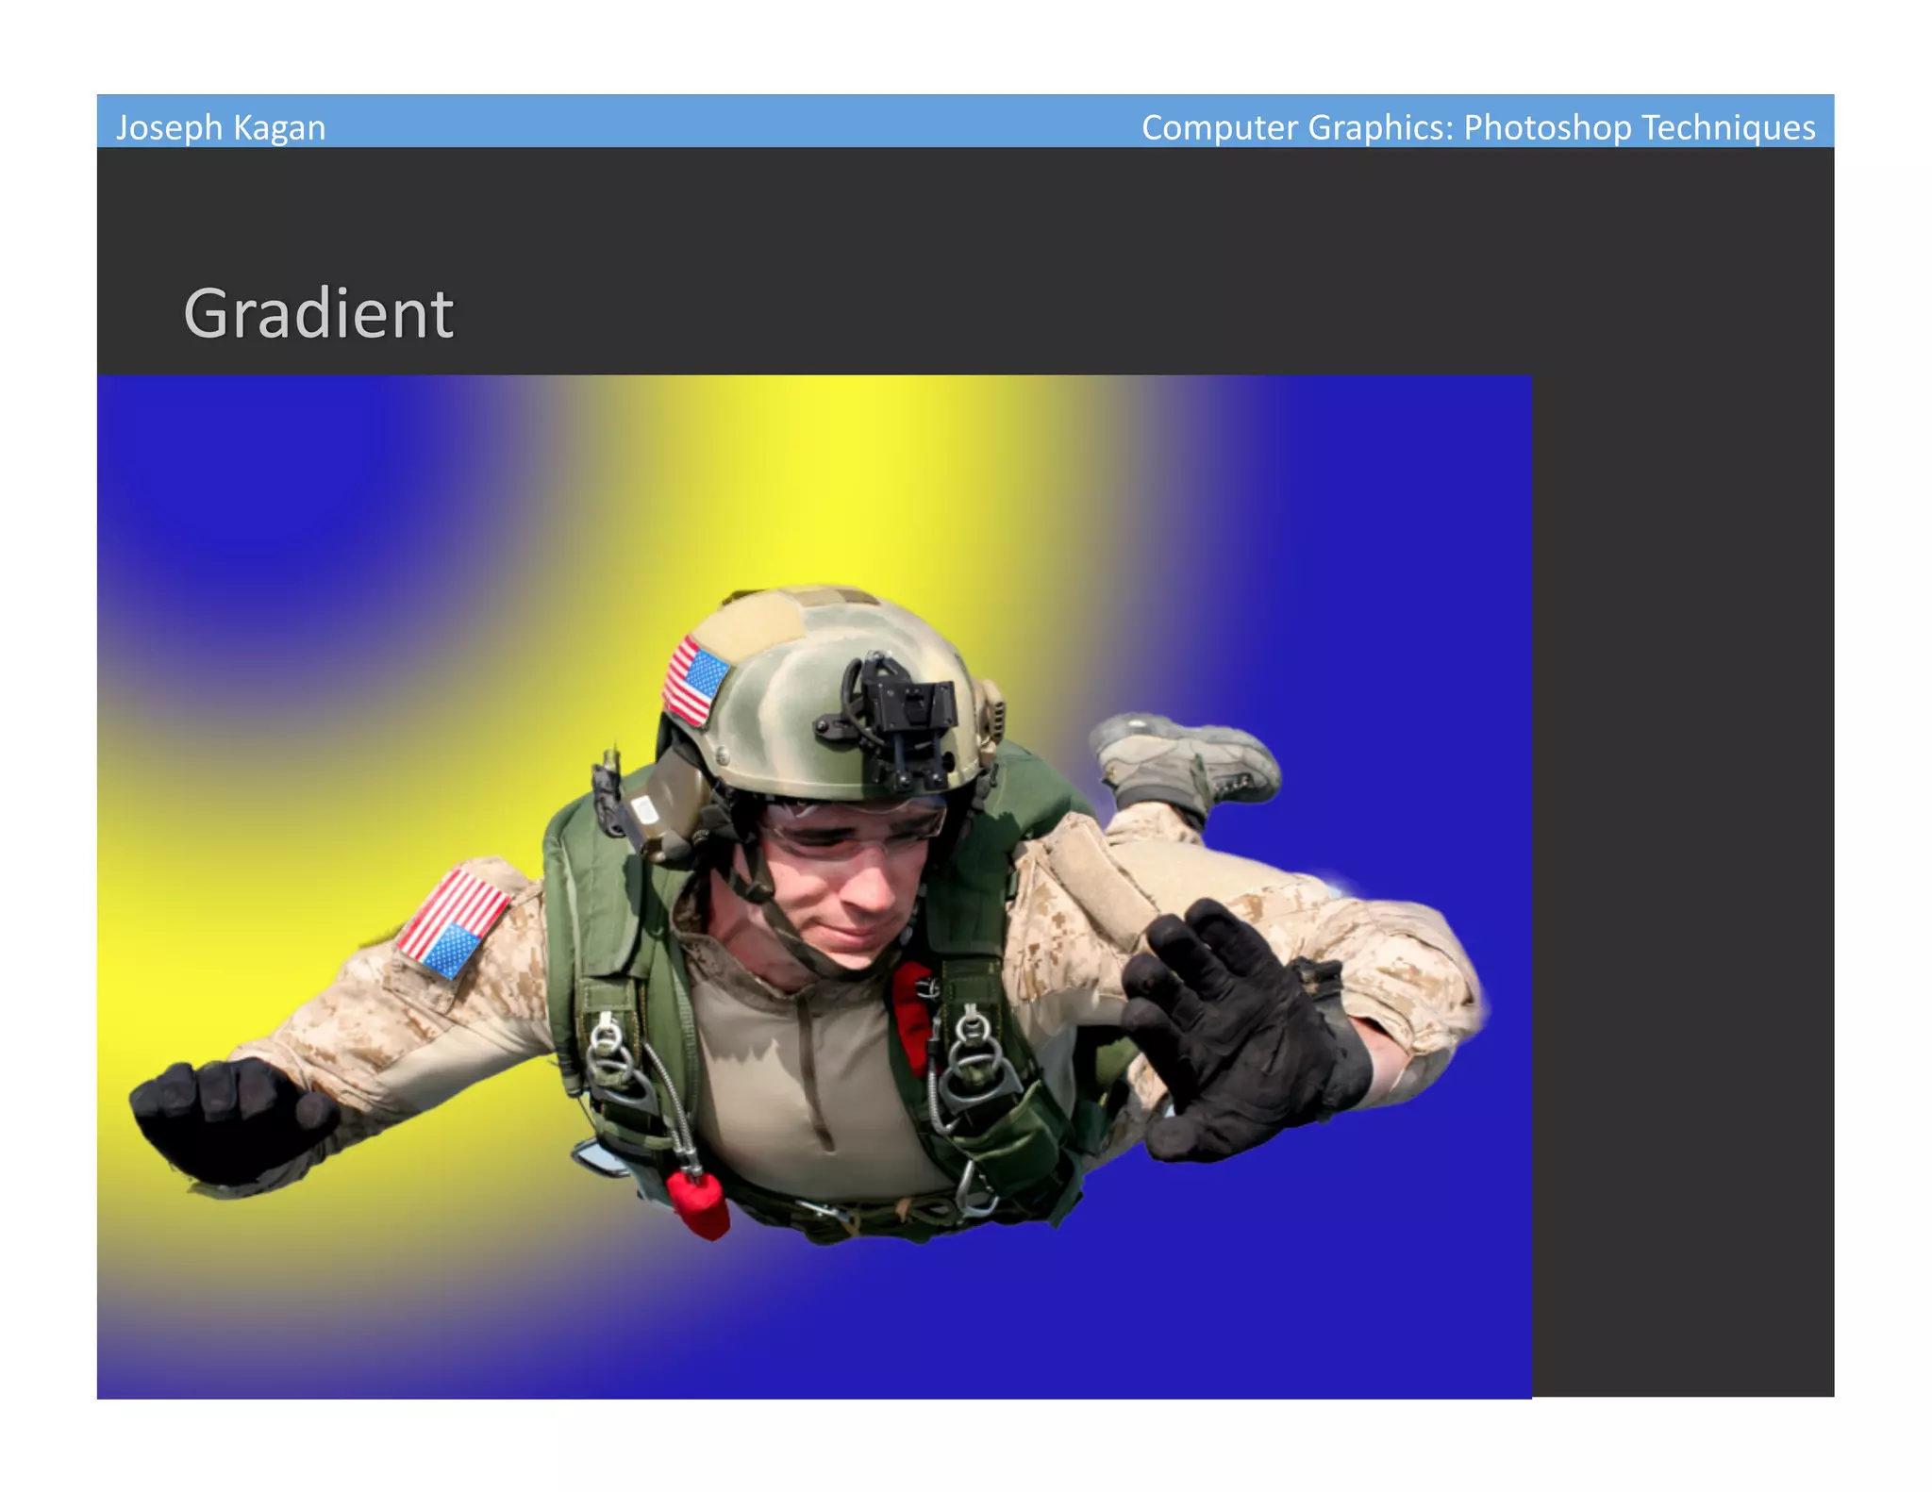Click the skydiver's clenched black glove
Viewport: 1932px width, 1492px height.
point(231,1119)
